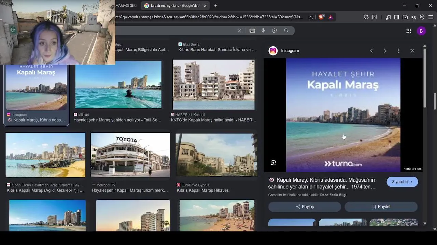Open preview panel three-dot options menu
Viewport: 437px width, 245px height.
coord(399,51)
